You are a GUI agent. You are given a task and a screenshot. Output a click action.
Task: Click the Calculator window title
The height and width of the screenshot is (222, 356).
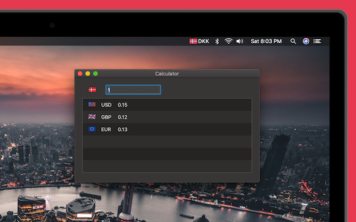click(167, 73)
